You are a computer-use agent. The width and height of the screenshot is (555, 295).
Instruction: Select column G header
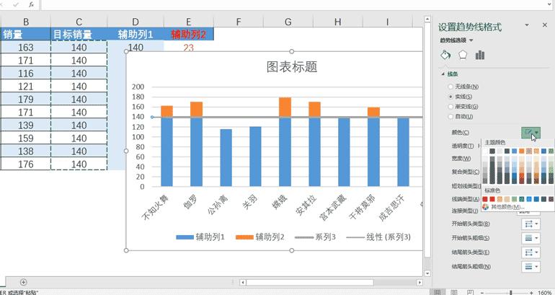(x=288, y=22)
